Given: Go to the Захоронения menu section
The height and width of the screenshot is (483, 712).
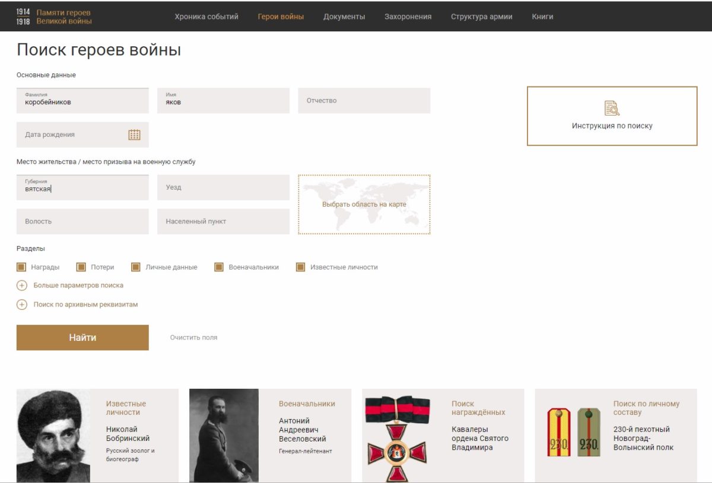Looking at the screenshot, I should point(408,17).
